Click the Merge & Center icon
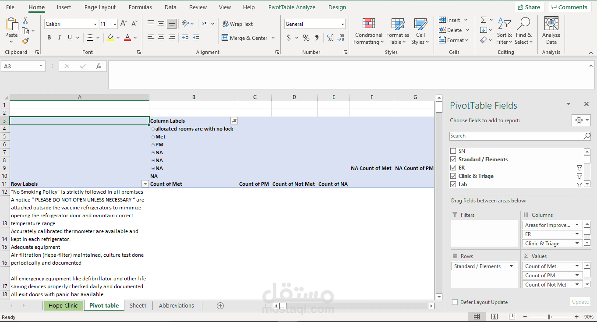This screenshot has width=597, height=322. [245, 38]
